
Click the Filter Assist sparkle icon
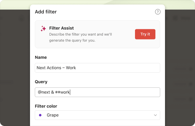43,29
